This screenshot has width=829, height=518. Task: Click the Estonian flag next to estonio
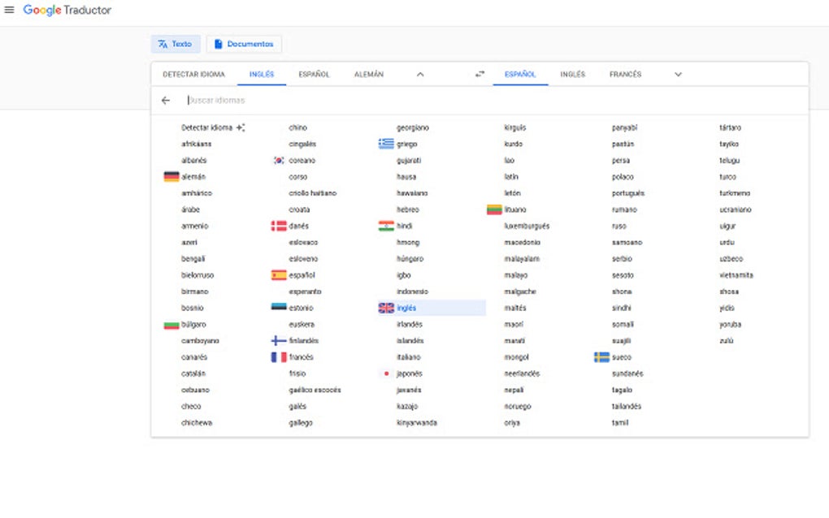point(279,307)
